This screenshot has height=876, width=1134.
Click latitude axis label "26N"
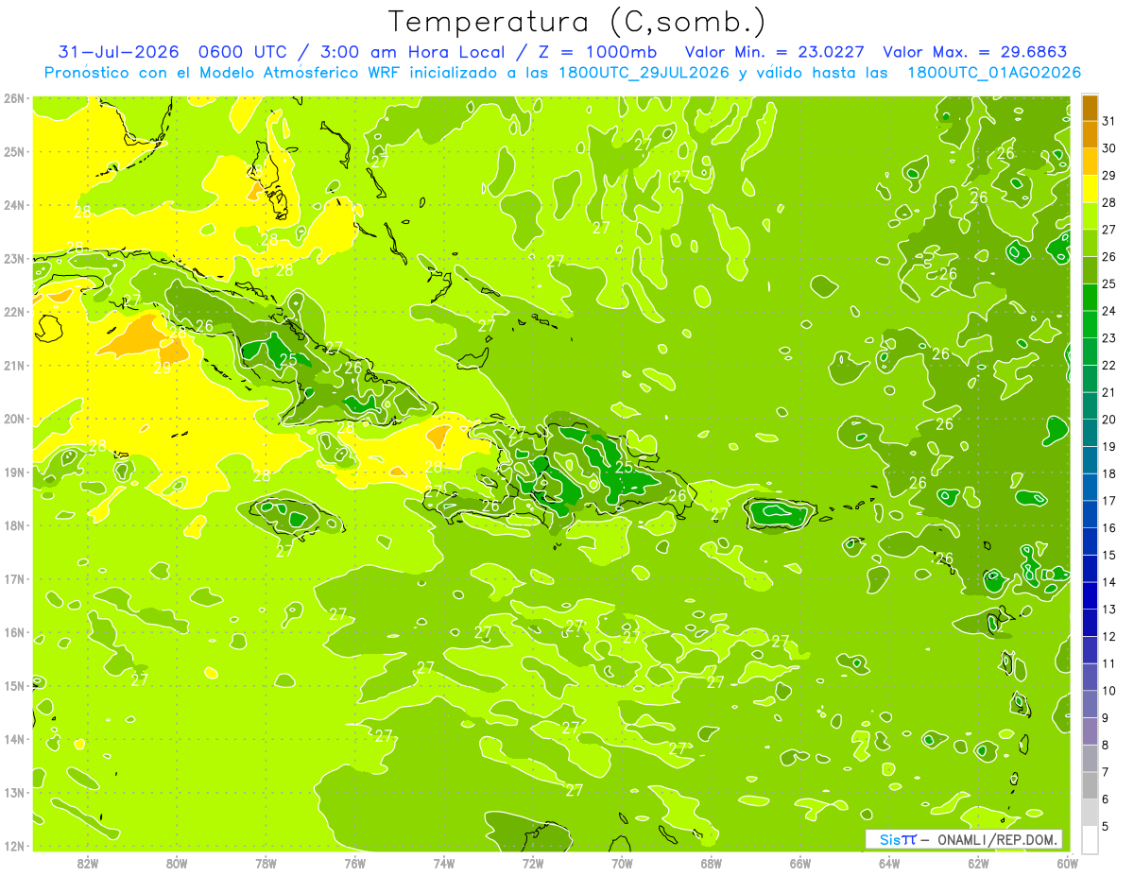pyautogui.click(x=13, y=98)
